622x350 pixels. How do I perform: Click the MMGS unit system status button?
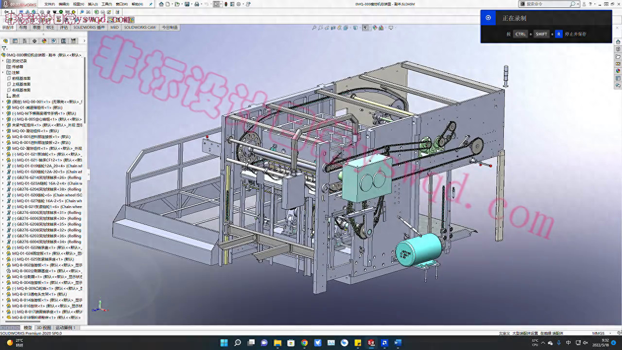(x=598, y=333)
